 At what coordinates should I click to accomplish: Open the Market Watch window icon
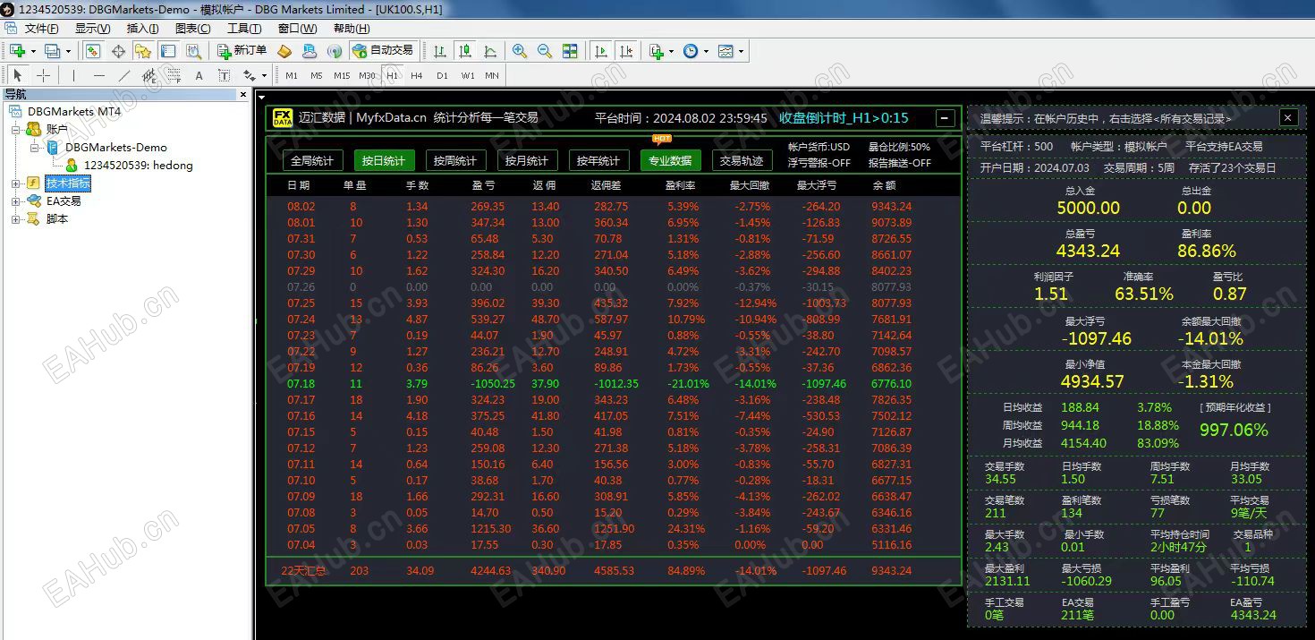[x=93, y=51]
